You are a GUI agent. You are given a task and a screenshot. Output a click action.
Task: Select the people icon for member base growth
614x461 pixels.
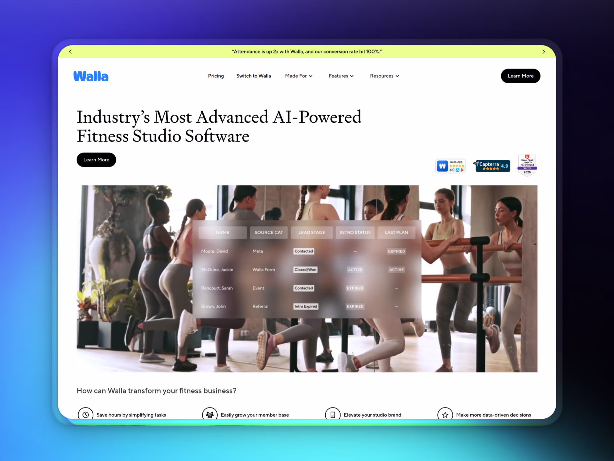[x=210, y=414]
